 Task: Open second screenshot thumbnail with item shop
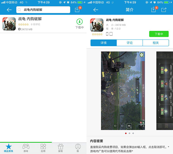[x=165, y=91]
